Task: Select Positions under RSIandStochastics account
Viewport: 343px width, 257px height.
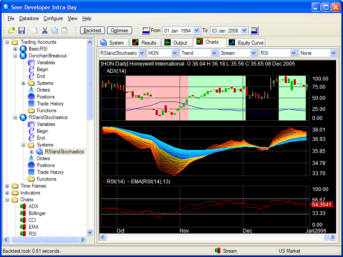Action: [x=45, y=165]
